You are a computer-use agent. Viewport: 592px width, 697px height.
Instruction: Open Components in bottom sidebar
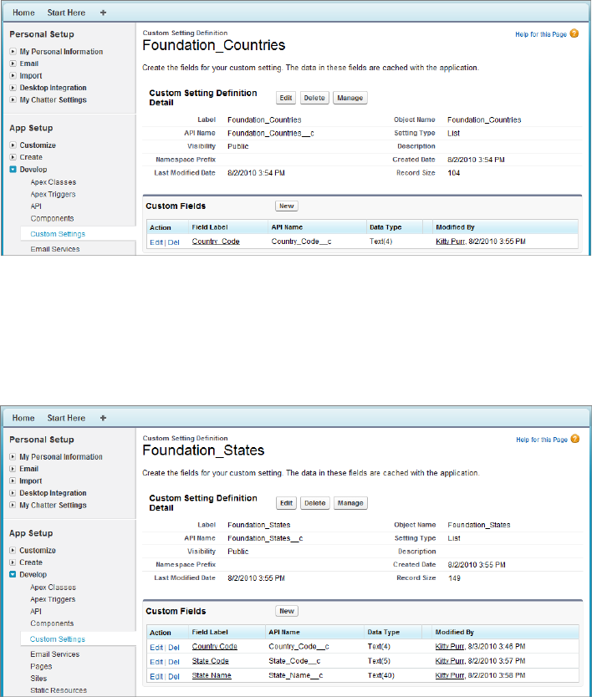tap(52, 623)
